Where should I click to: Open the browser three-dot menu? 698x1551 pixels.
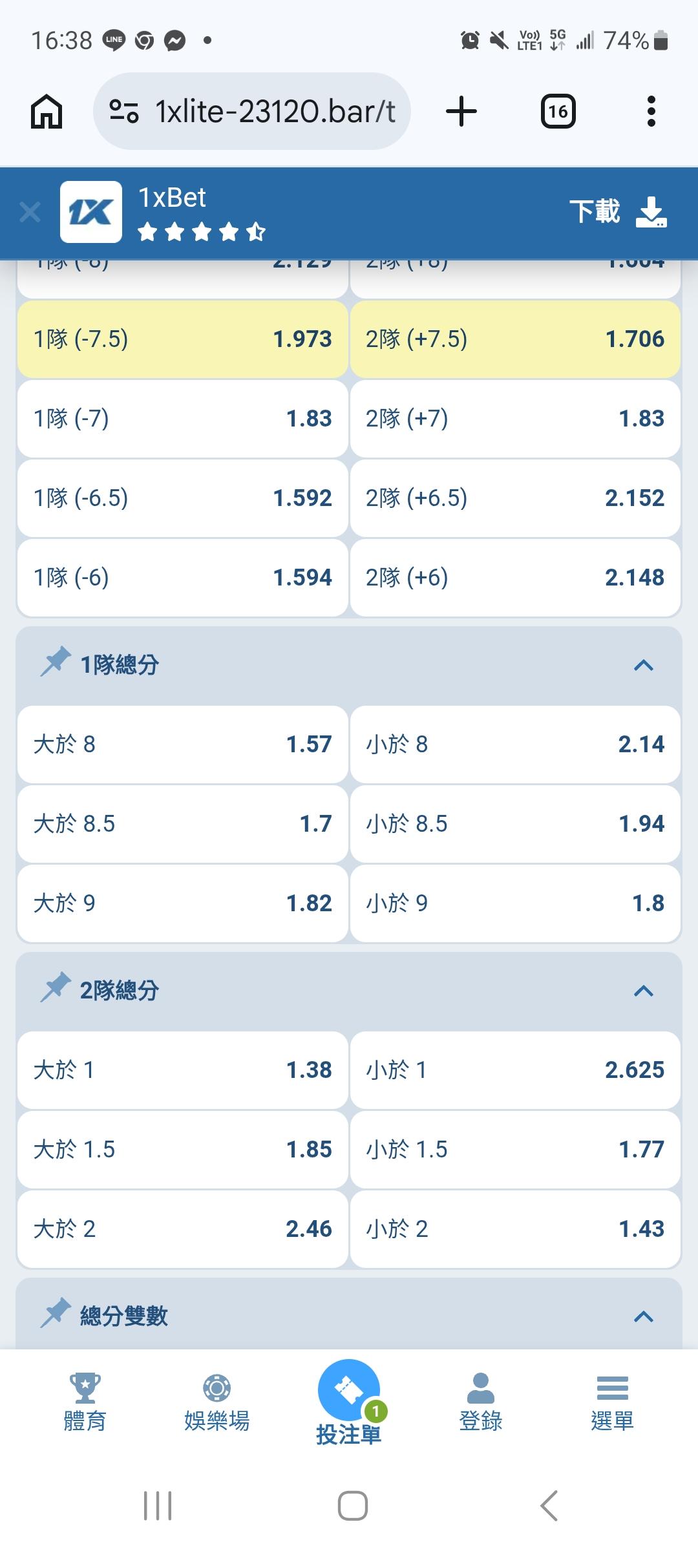pyautogui.click(x=651, y=111)
